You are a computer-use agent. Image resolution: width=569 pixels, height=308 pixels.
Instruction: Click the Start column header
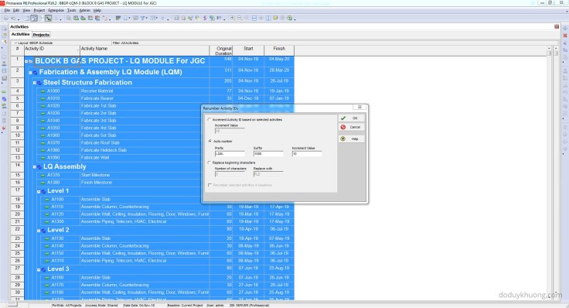[x=248, y=50]
